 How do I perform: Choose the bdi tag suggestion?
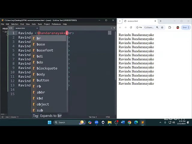click(x=49, y=56)
